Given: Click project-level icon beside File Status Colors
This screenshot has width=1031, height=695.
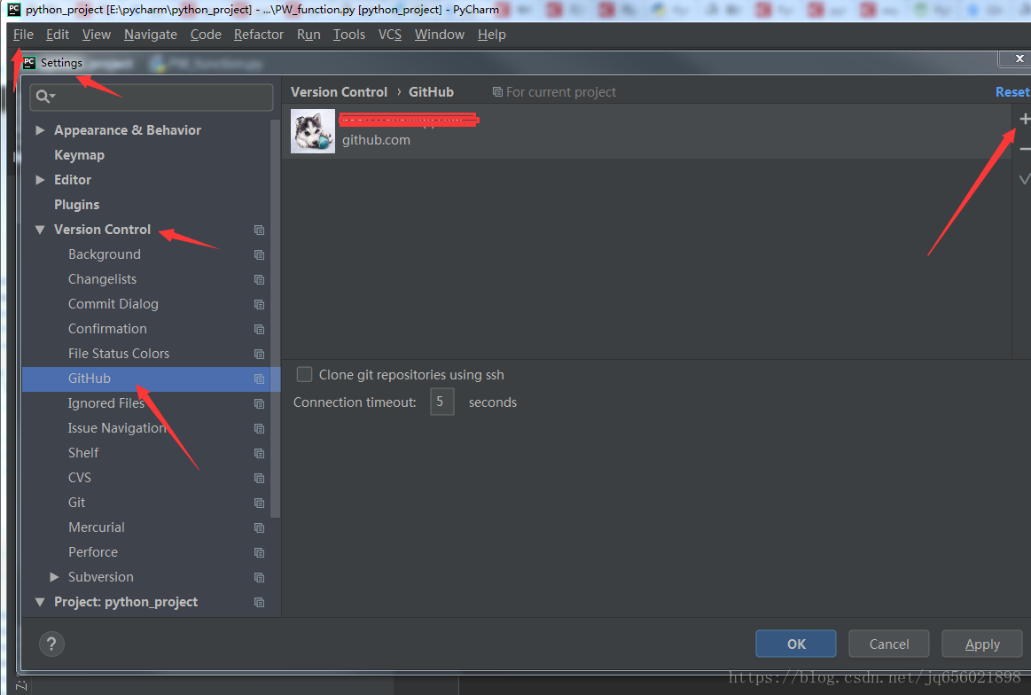Looking at the screenshot, I should click(259, 354).
